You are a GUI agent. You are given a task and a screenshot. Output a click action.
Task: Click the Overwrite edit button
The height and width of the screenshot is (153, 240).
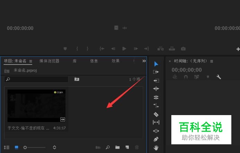coord(172,49)
